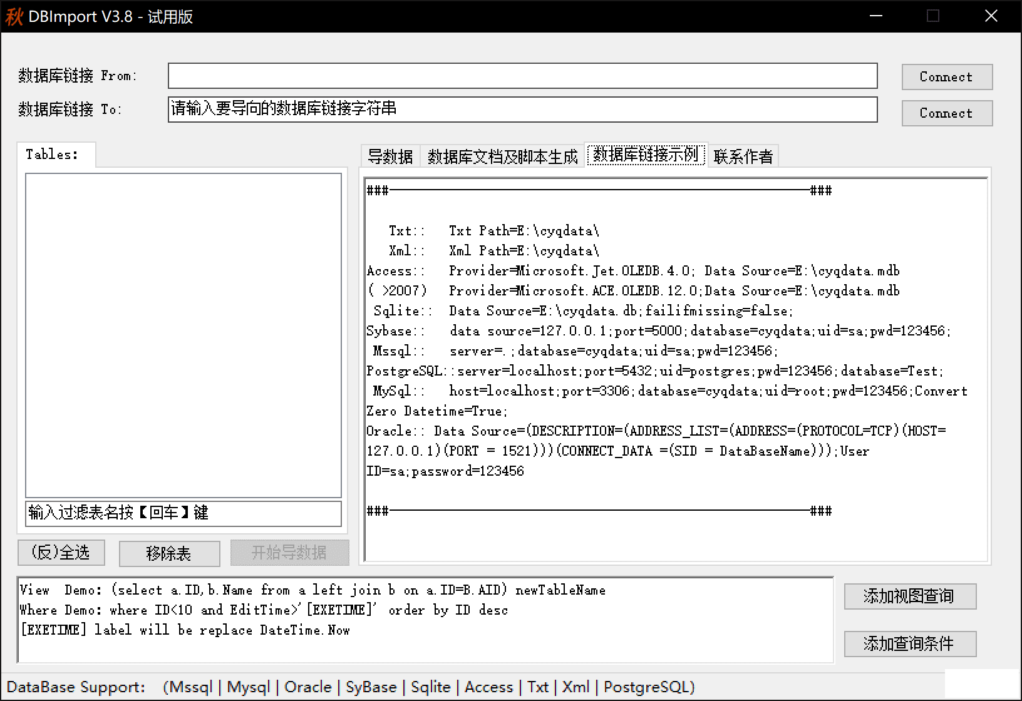Click the To database connection string field
The width and height of the screenshot is (1022, 701).
tap(522, 110)
